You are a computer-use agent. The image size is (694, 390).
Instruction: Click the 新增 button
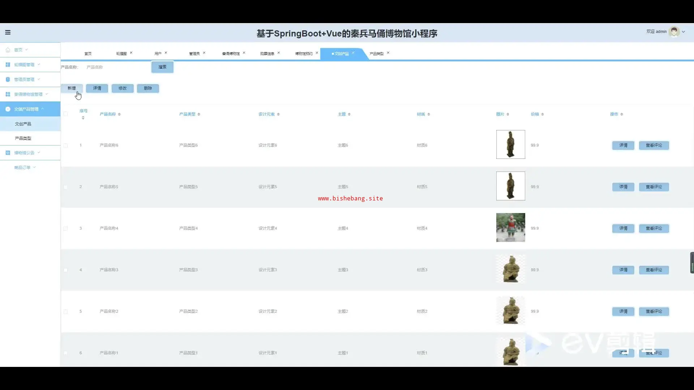72,88
